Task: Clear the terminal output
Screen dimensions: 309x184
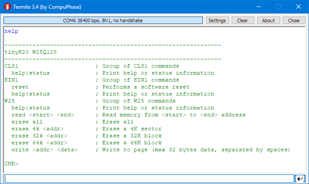Action: point(242,20)
